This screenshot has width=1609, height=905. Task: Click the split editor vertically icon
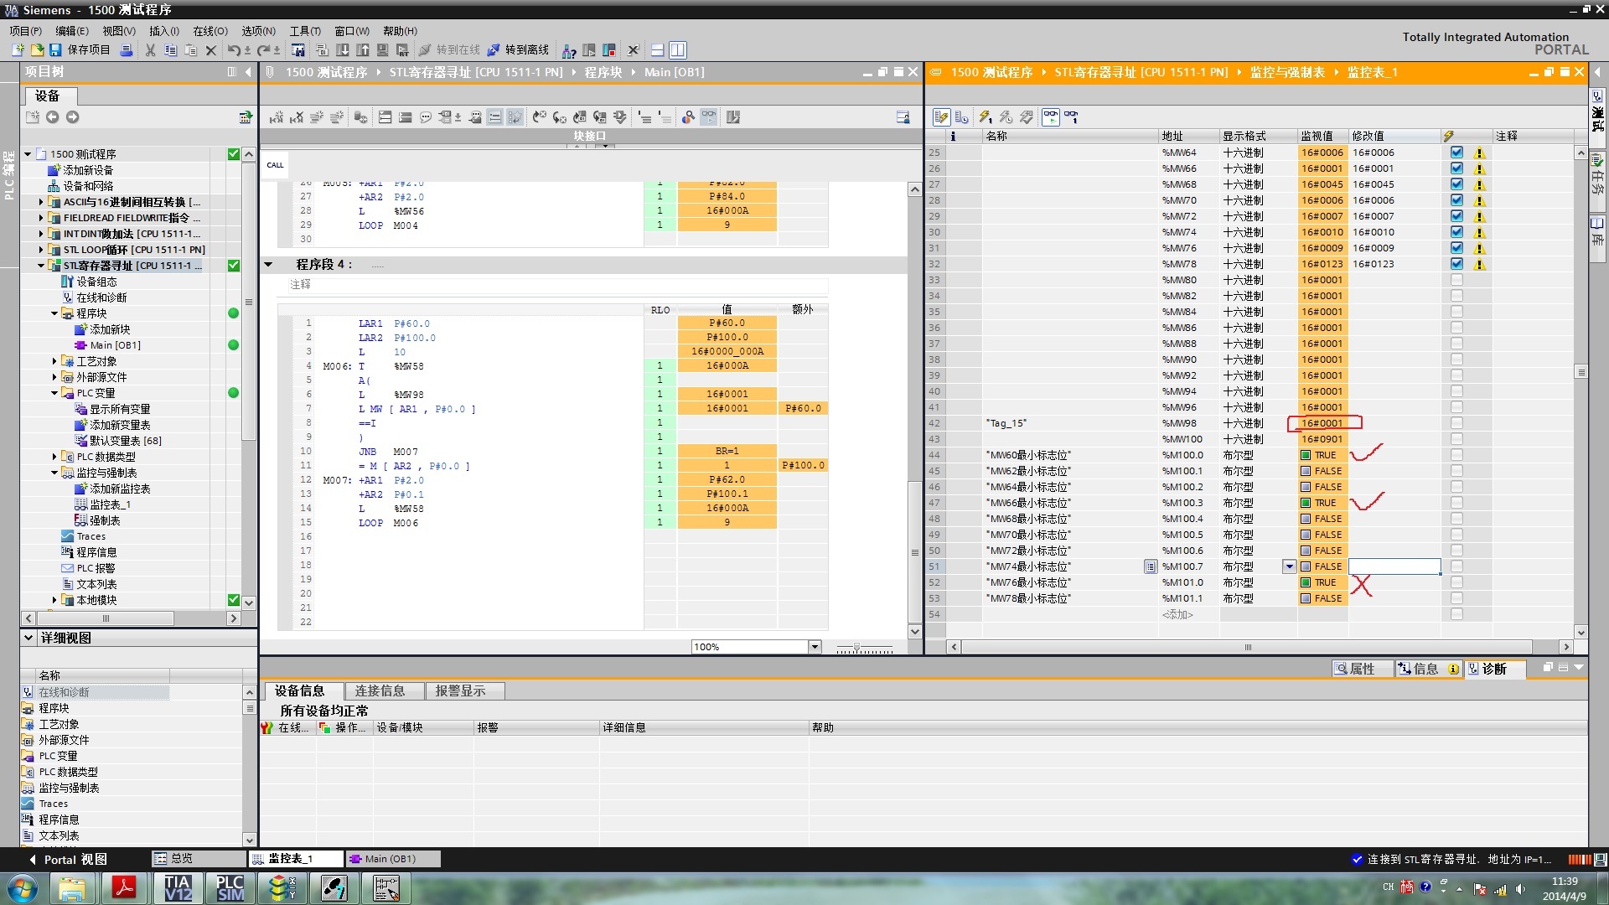[678, 50]
